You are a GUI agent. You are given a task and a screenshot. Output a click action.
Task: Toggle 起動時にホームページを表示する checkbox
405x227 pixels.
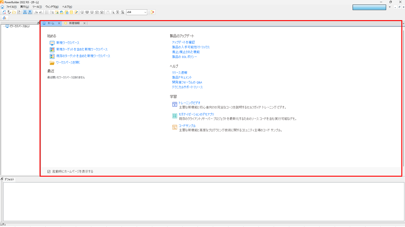(49, 171)
